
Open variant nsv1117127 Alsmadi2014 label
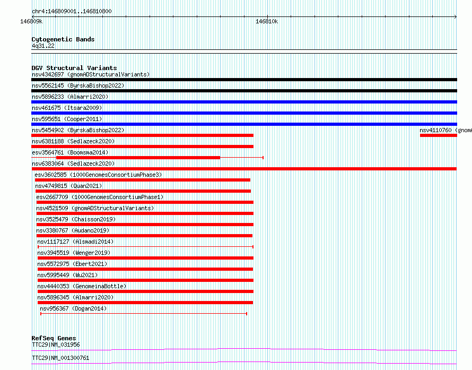point(75,242)
